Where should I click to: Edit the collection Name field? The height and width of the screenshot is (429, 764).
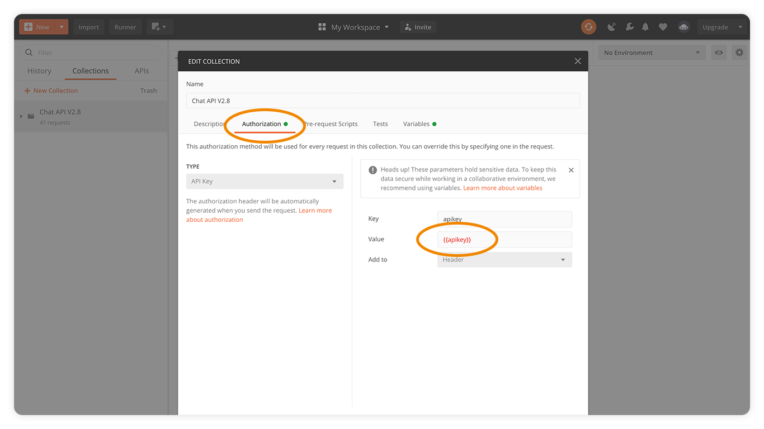coord(383,101)
